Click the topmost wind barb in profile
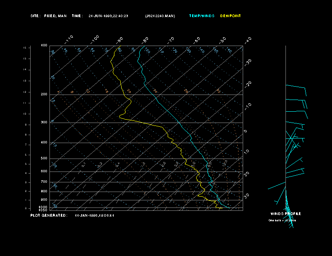Image resolution: width=332 pixels, height=256 pixels. 296,87
